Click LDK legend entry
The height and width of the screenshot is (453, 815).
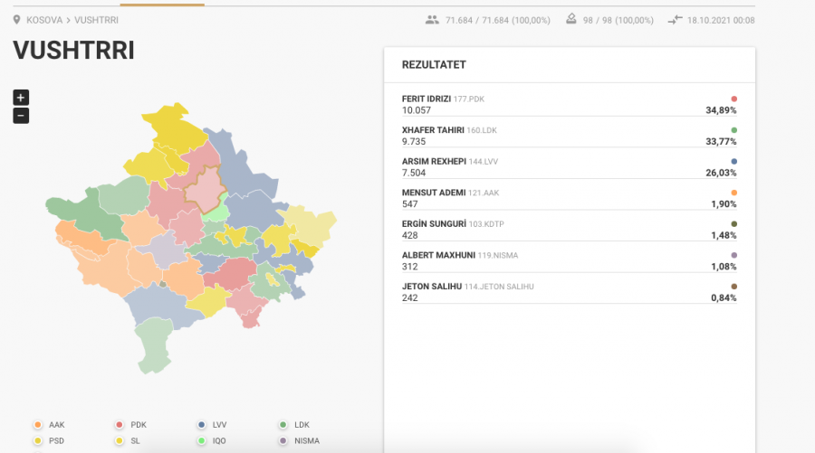294,424
